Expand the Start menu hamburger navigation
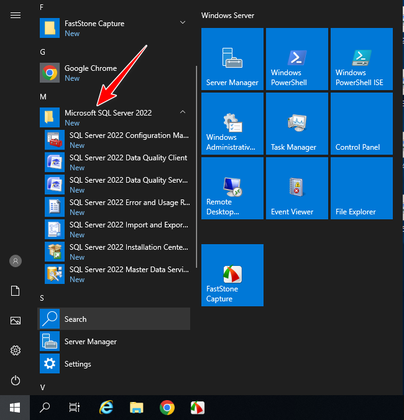This screenshot has width=404, height=420. [16, 16]
